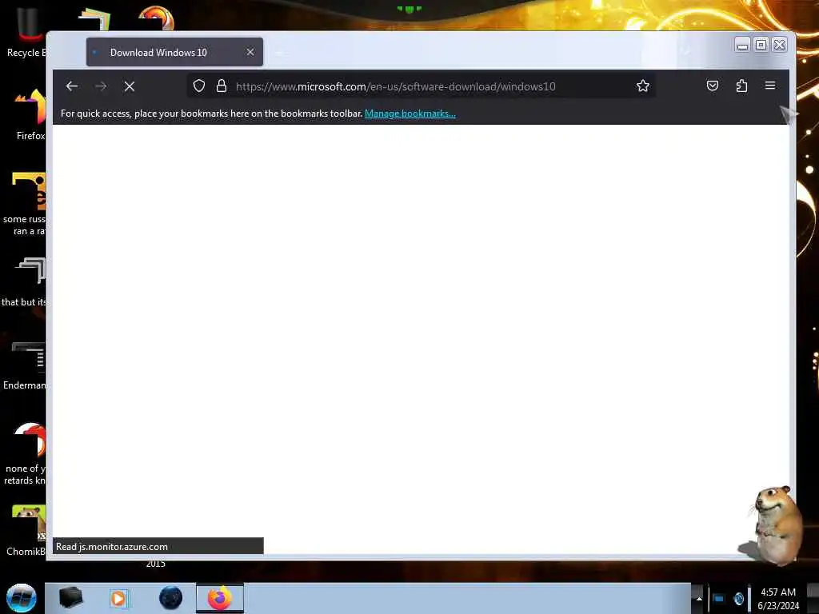
Task: Select the Download Windows 10 tab
Action: (x=174, y=52)
